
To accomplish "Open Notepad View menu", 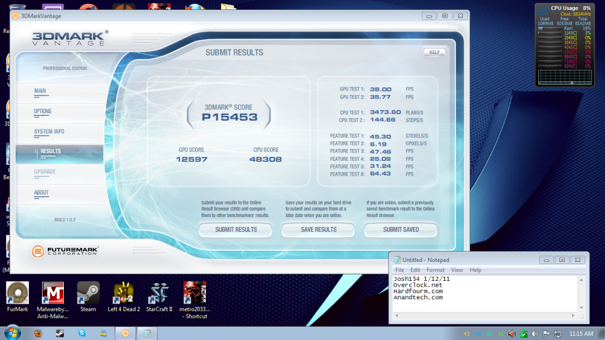I will coord(457,270).
